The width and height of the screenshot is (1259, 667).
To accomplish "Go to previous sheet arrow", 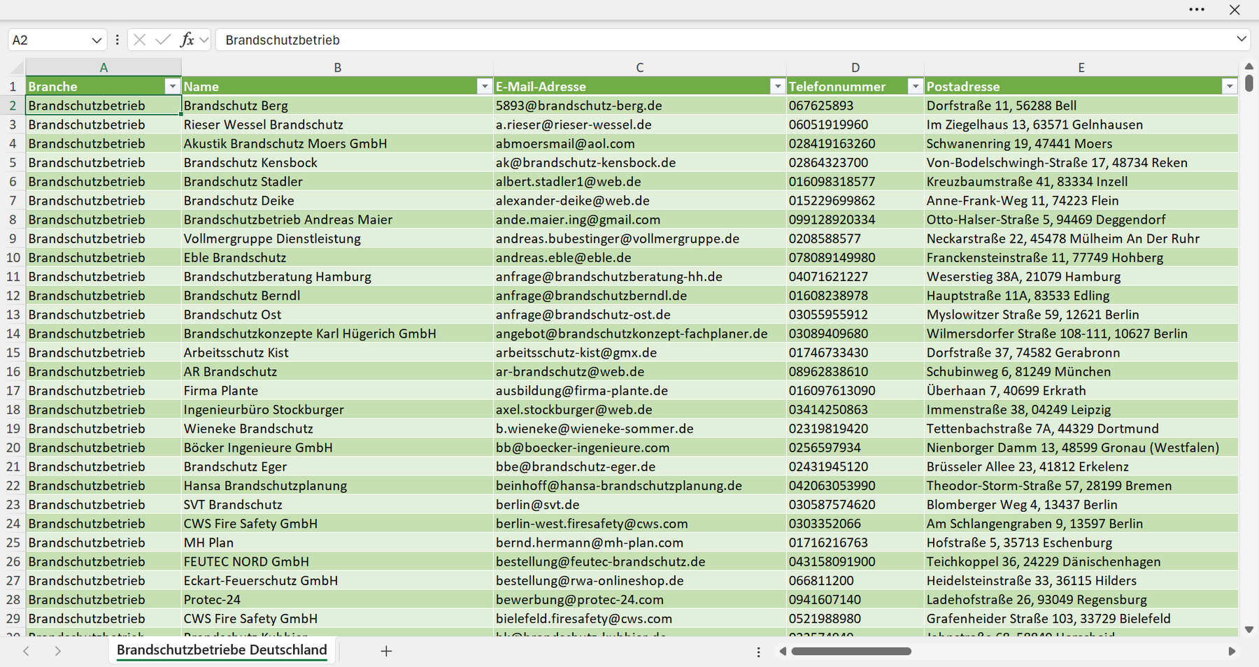I will (27, 651).
